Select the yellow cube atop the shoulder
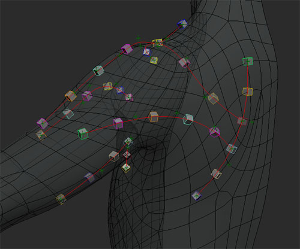 tap(158, 43)
